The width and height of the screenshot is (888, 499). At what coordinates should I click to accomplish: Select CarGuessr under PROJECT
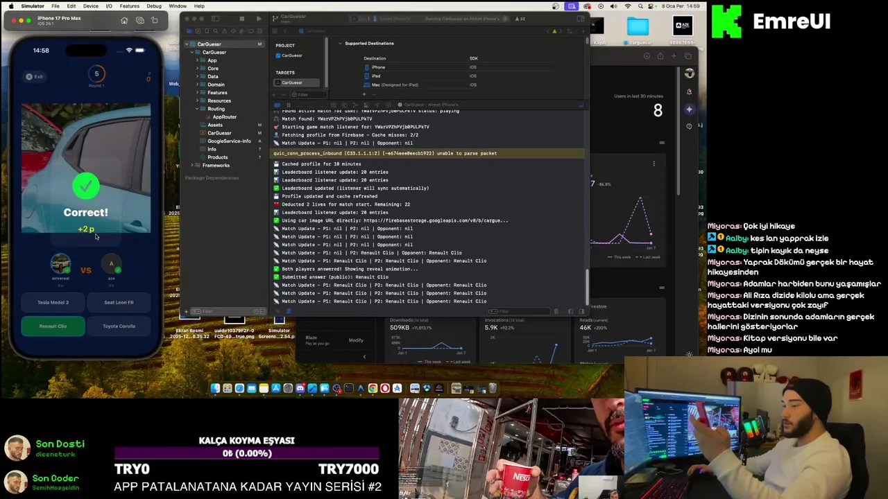pyautogui.click(x=291, y=55)
